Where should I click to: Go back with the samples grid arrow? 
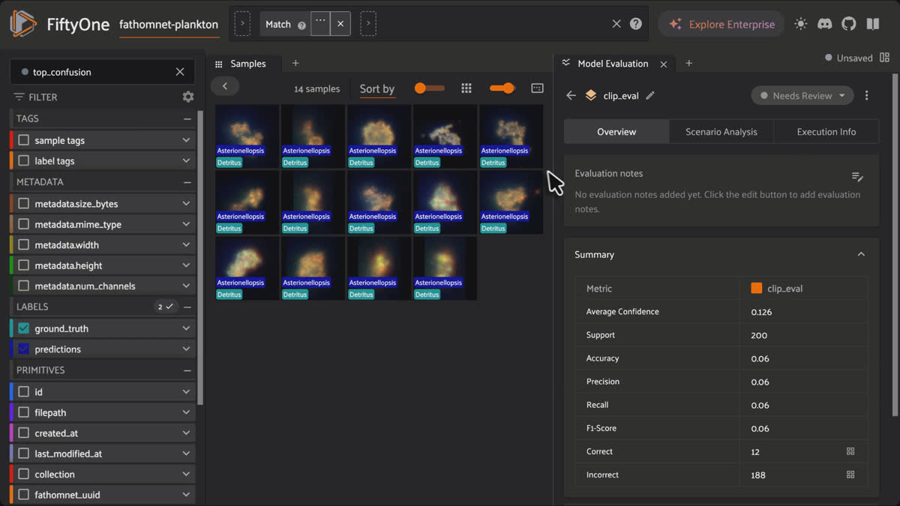pyautogui.click(x=224, y=86)
